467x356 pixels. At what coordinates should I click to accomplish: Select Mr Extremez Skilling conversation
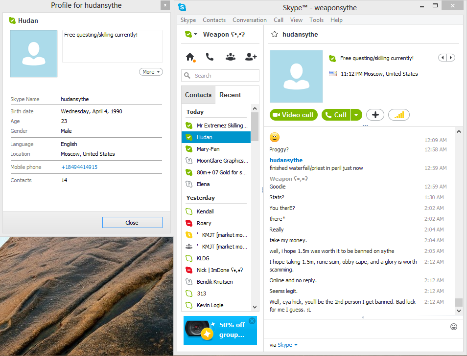coord(216,126)
